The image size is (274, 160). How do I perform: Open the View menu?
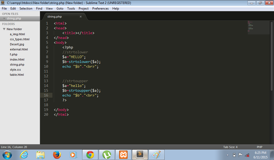coord(49,9)
